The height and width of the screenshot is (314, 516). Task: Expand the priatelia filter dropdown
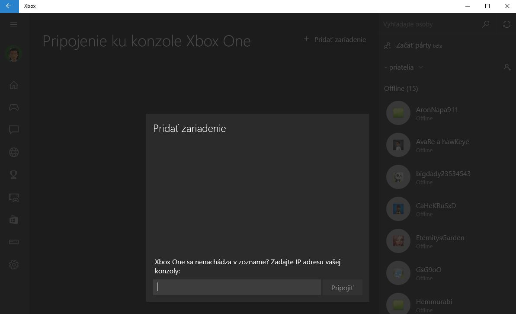[x=404, y=67]
